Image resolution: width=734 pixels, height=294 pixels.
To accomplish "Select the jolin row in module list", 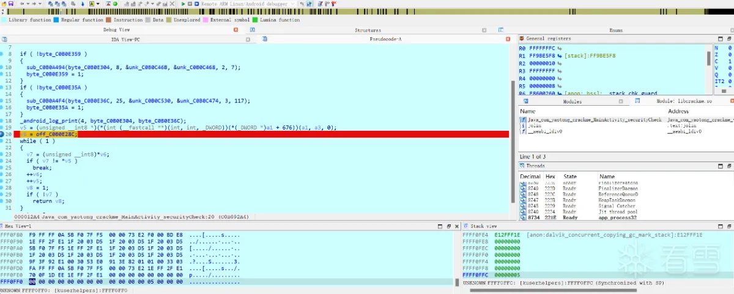I will click(x=626, y=125).
